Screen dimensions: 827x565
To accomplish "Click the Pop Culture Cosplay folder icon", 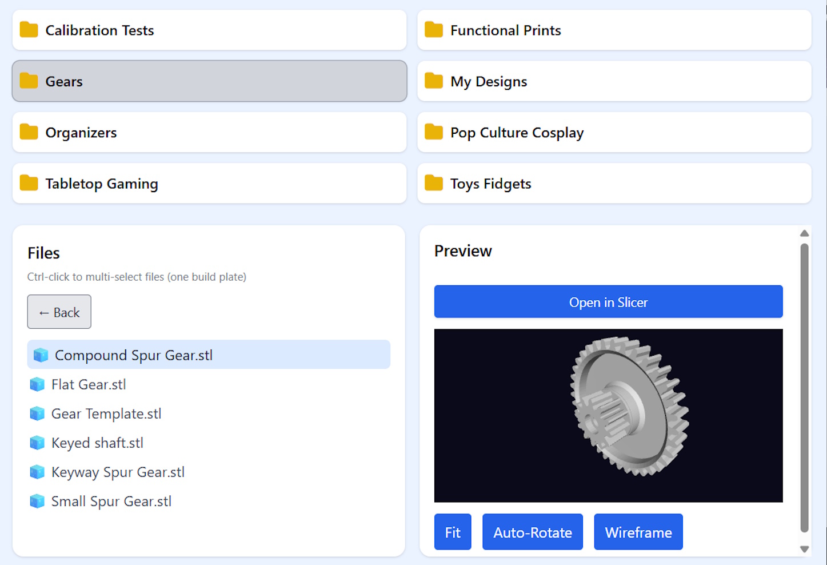I will click(434, 132).
